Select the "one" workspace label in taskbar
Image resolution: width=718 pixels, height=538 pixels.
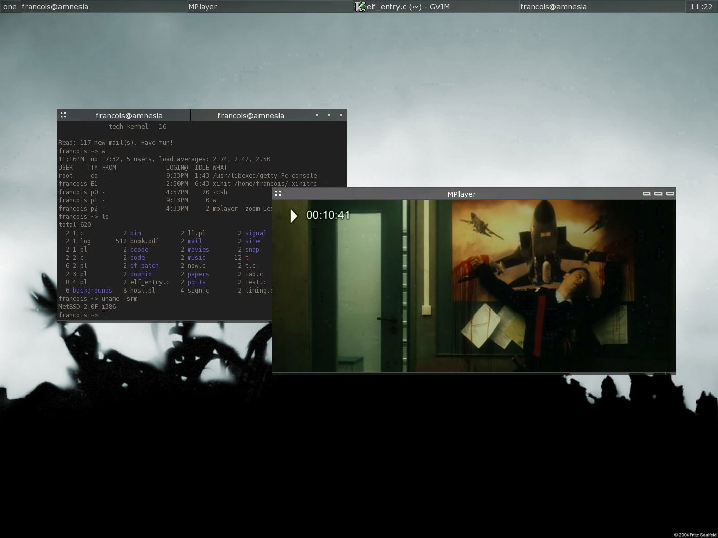click(10, 7)
